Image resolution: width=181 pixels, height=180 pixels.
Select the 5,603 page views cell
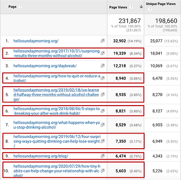pyautogui.click(x=121, y=171)
